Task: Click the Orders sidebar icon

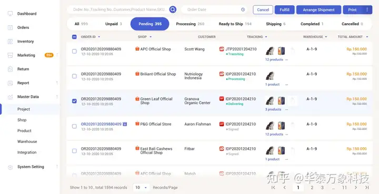Action: [10, 27]
